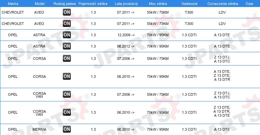The width and height of the screenshot is (260, 135).
Task: Click CORSA VAN model in 06.2010 row
Action: (39, 113)
